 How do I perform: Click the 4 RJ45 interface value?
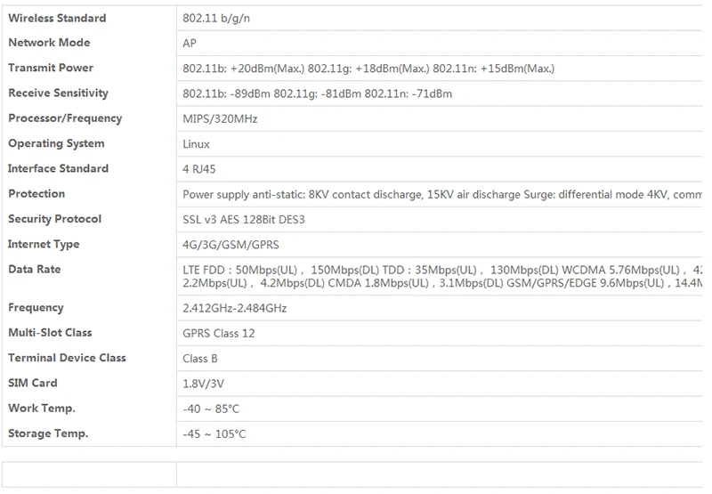tap(198, 169)
